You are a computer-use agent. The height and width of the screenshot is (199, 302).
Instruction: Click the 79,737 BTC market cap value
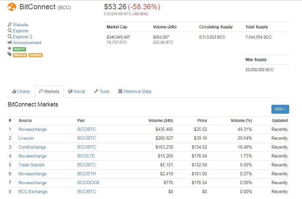click(117, 42)
